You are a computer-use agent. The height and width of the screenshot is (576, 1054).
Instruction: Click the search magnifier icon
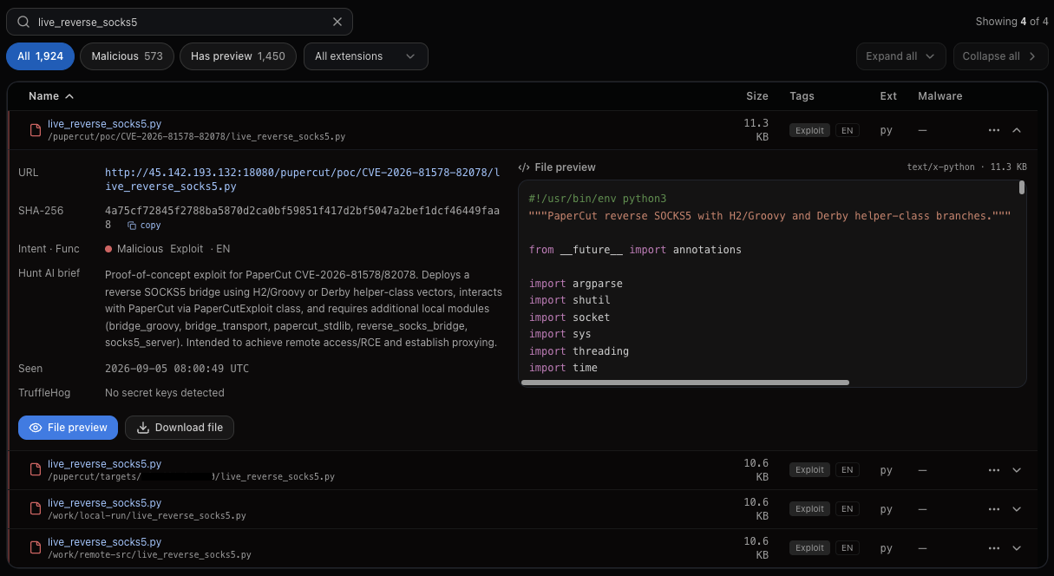tap(24, 22)
